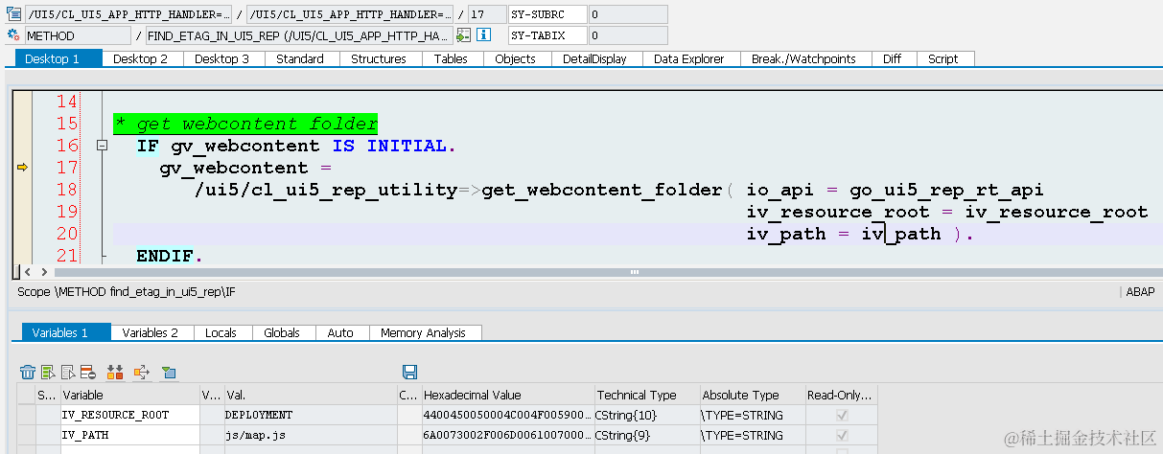
Task: Click the SY-TABIX value field
Action: [628, 35]
